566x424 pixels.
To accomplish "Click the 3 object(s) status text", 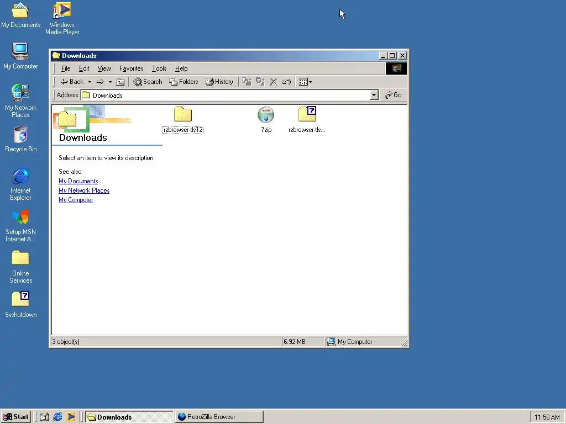I will click(66, 341).
